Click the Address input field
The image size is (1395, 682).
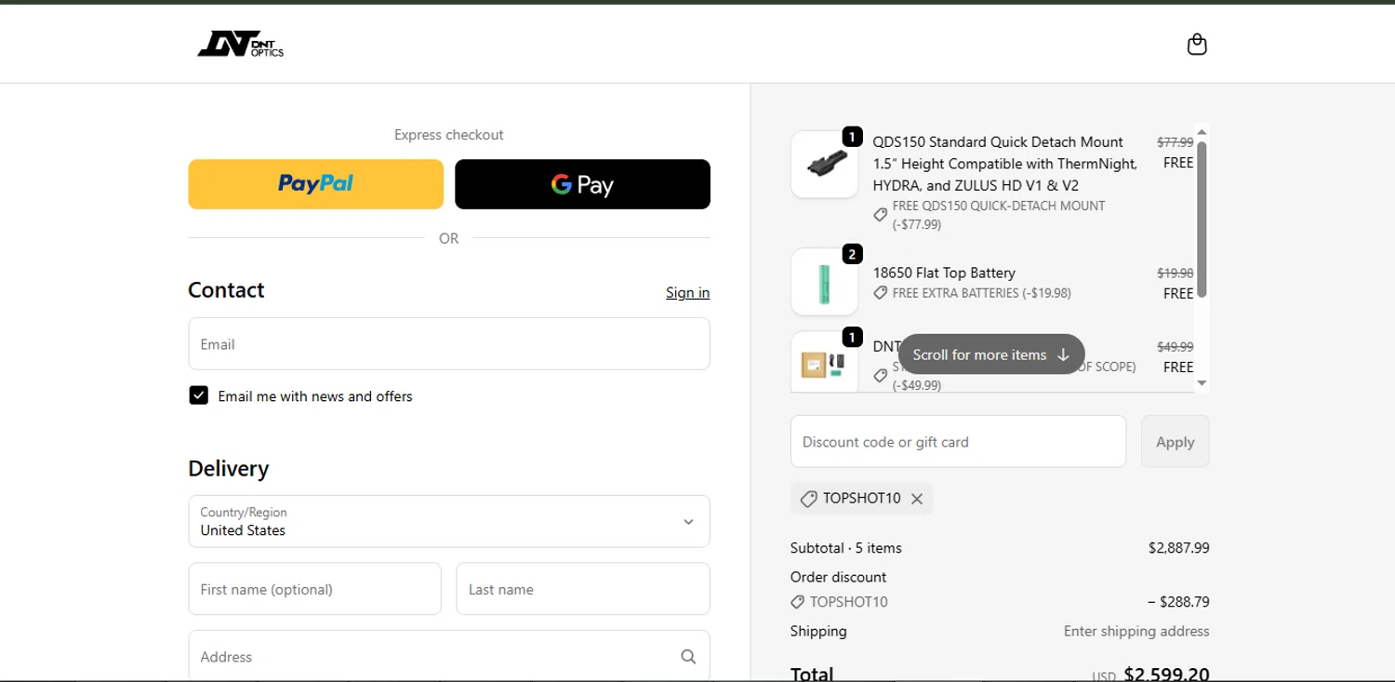pyautogui.click(x=449, y=656)
